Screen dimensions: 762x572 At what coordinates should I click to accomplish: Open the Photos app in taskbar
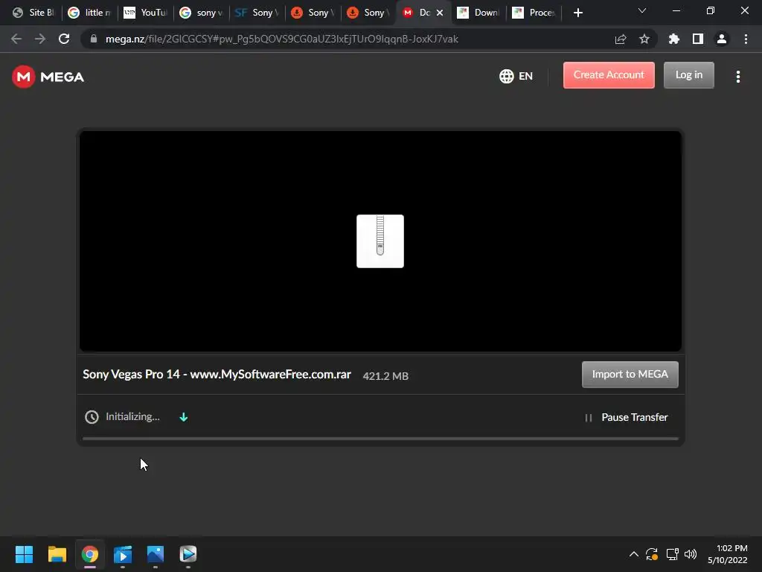point(156,554)
